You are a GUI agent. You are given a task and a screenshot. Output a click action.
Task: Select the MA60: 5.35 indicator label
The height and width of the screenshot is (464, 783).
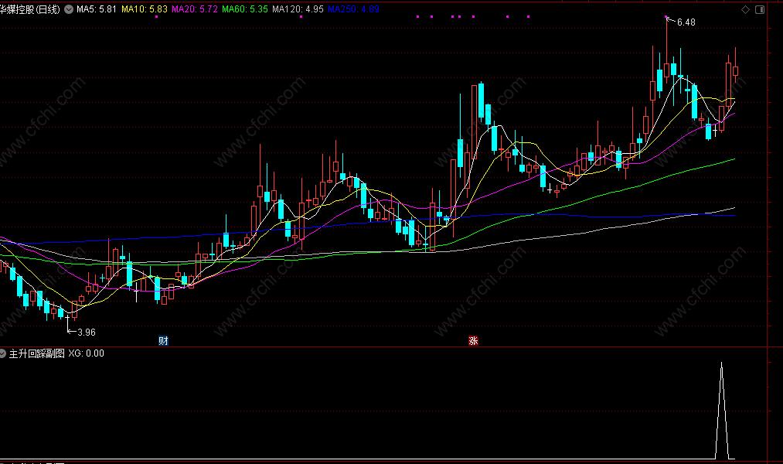[x=245, y=9]
